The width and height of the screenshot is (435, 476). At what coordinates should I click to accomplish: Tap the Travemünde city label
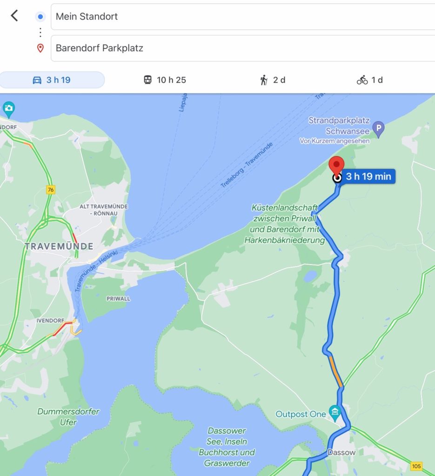click(59, 246)
